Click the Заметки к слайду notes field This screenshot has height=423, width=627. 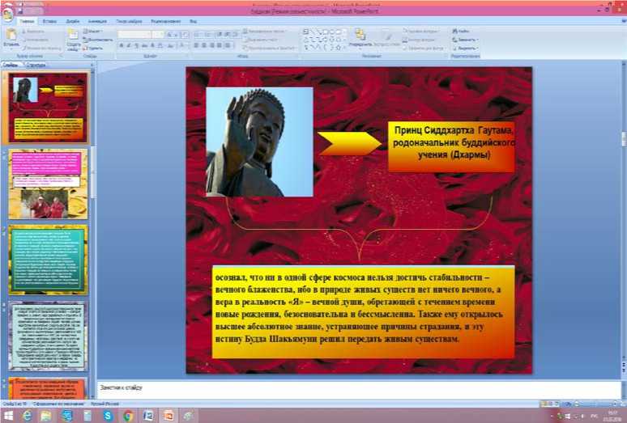(356, 389)
